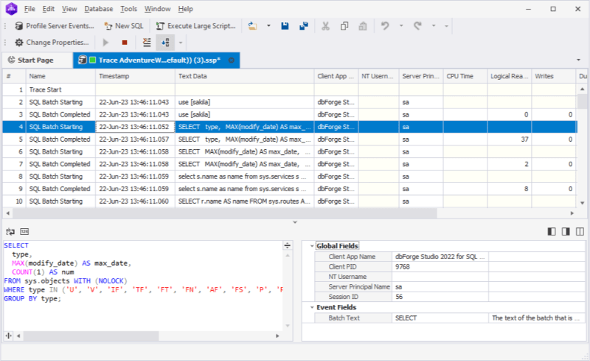Switch to the Start Page tab
The height and width of the screenshot is (361, 590).
pos(35,61)
